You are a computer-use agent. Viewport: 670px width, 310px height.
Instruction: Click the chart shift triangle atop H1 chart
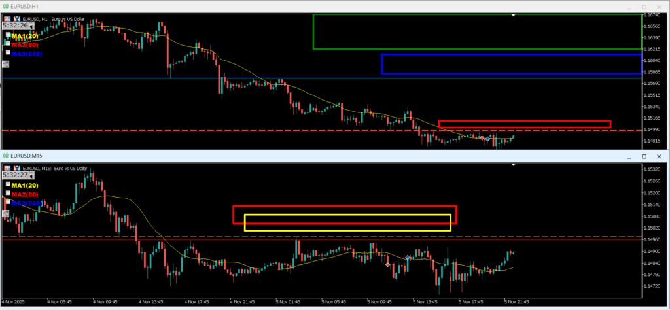(x=514, y=15)
